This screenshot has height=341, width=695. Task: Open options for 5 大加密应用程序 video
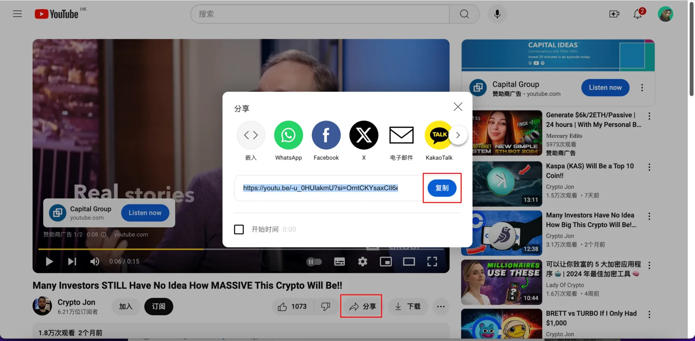click(649, 265)
